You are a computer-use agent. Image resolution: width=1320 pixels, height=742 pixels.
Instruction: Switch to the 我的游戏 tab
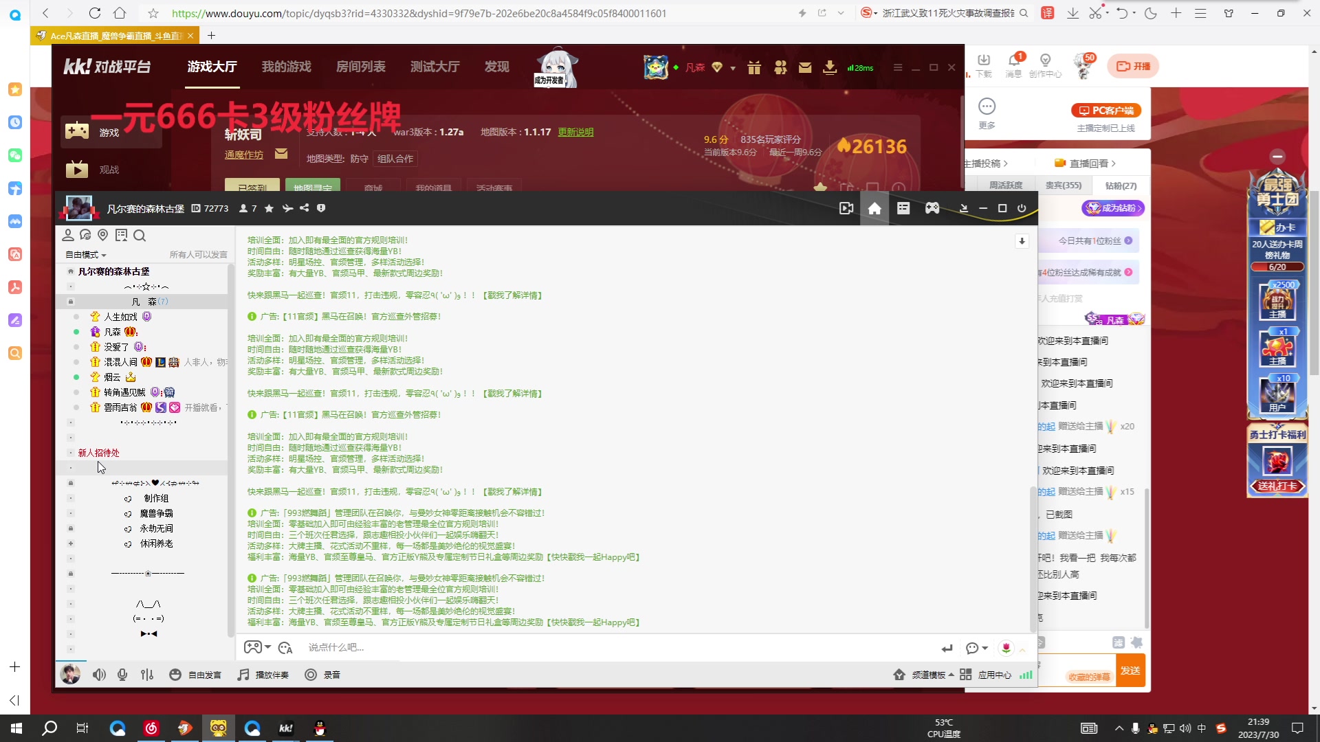point(287,67)
